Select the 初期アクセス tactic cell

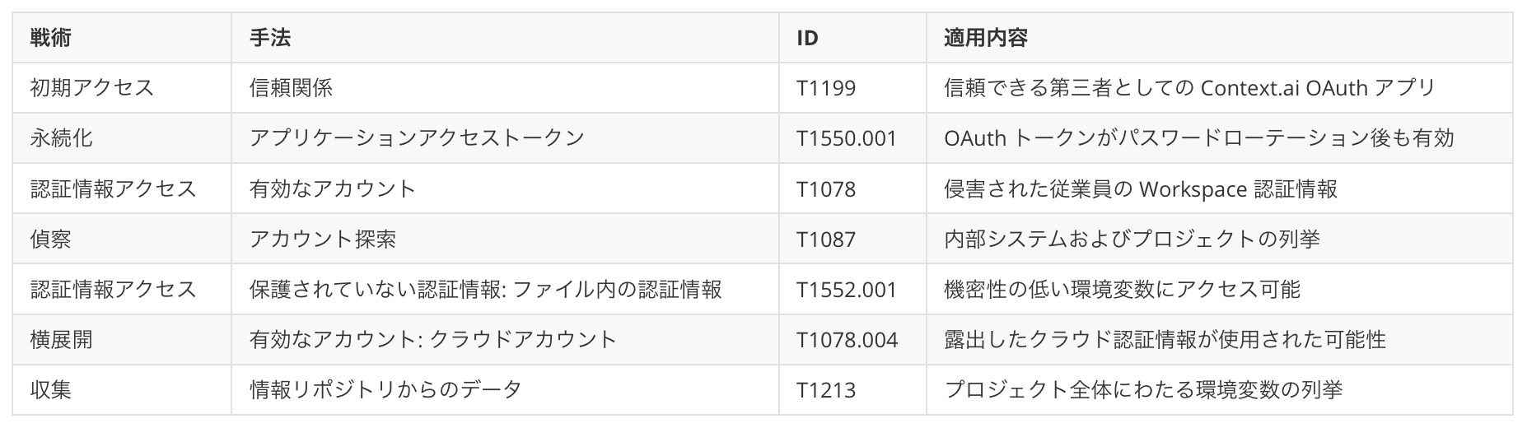[92, 88]
